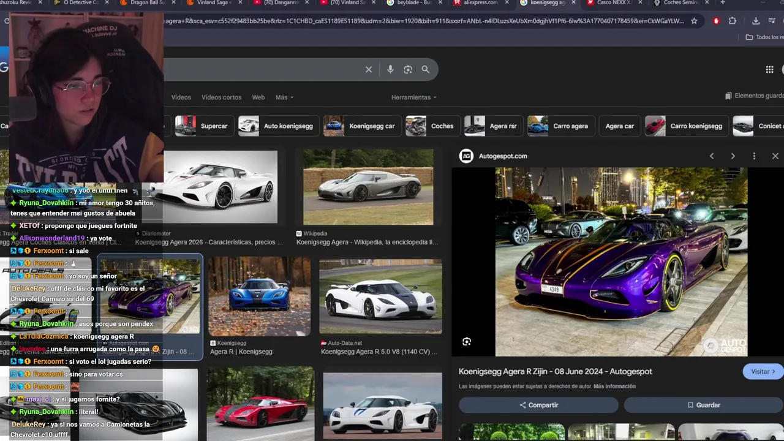Click the red extension icon in toolbar

716,21
